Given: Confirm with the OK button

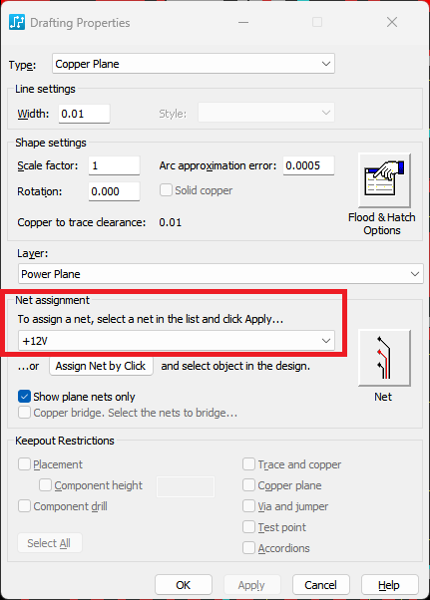Looking at the screenshot, I should tap(183, 585).
